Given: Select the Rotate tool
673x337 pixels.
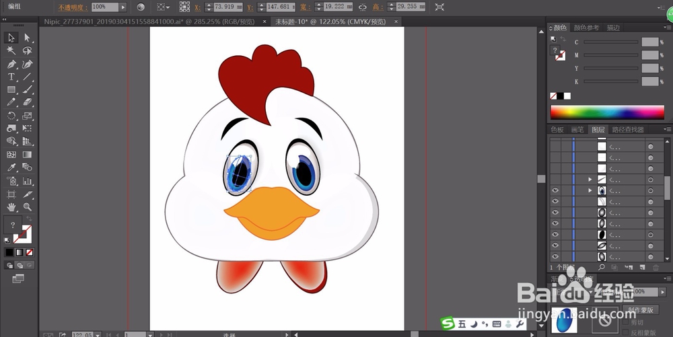Looking at the screenshot, I should (x=11, y=115).
